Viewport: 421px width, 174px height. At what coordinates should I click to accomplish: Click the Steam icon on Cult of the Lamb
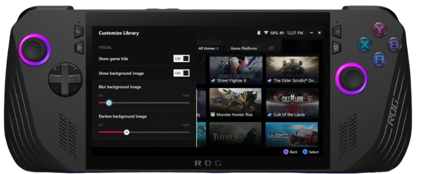click(270, 115)
